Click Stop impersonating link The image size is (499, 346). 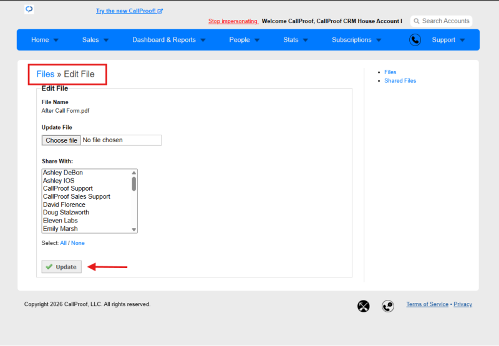(x=233, y=21)
